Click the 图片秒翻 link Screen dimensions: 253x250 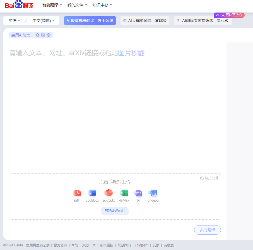(x=131, y=53)
